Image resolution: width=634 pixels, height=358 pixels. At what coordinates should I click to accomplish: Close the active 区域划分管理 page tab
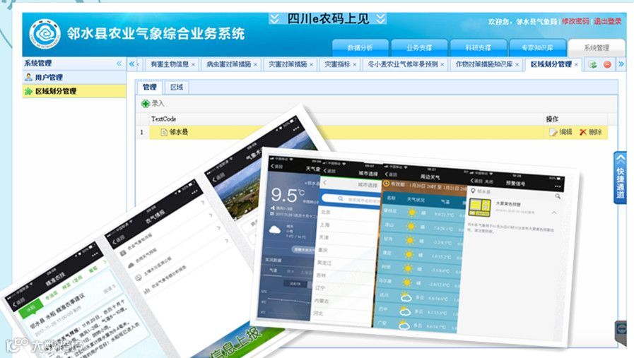[576, 65]
